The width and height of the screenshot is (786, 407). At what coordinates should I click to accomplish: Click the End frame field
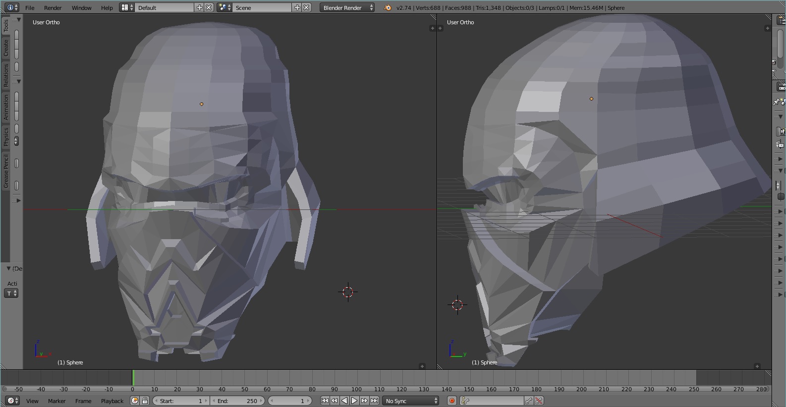click(x=238, y=401)
